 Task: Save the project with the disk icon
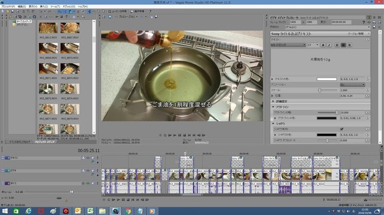pyautogui.click(x=13, y=11)
